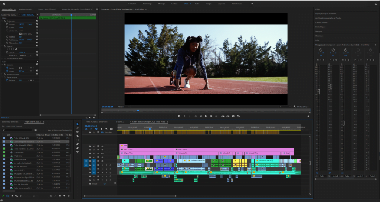Open timeline display settings wrench icon
The height and width of the screenshot is (202, 380).
106,129
